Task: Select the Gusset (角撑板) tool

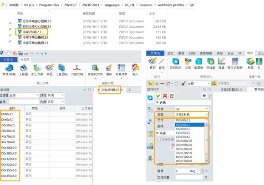Action: click(x=198, y=64)
